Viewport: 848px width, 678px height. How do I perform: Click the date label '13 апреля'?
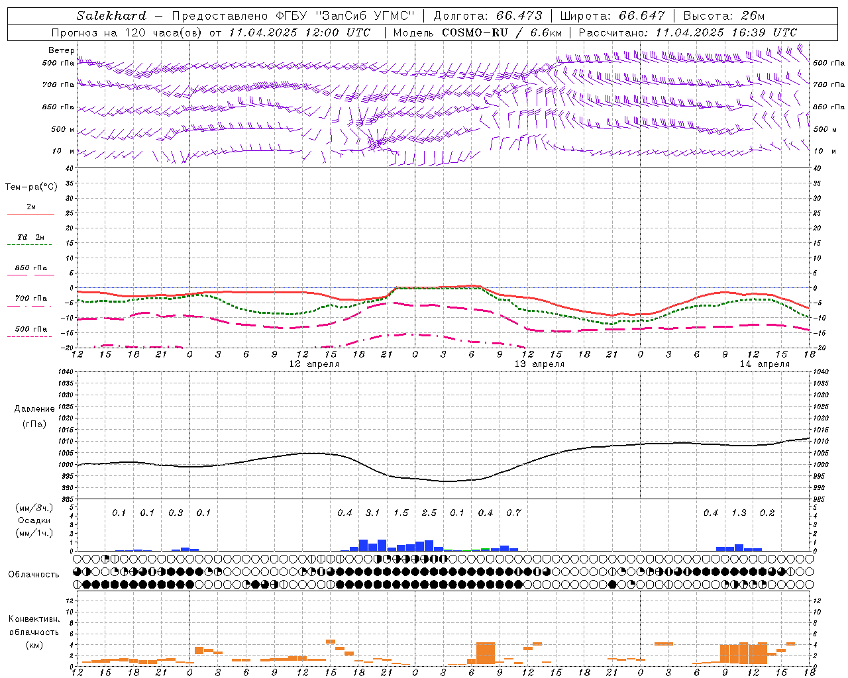(540, 364)
